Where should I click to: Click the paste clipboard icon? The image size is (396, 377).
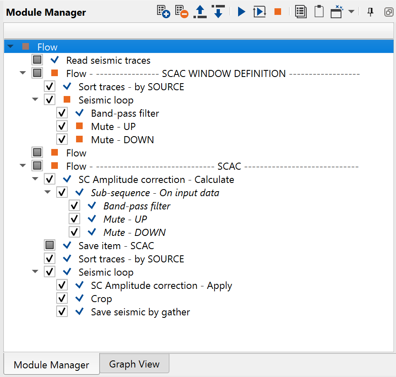coord(319,12)
